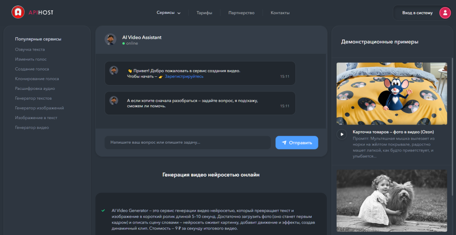Viewport: 456px width, 235px height.
Task: Click the Вход в систему button
Action: coord(417,13)
